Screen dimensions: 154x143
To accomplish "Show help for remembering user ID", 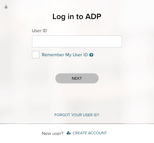I will 91,55.
